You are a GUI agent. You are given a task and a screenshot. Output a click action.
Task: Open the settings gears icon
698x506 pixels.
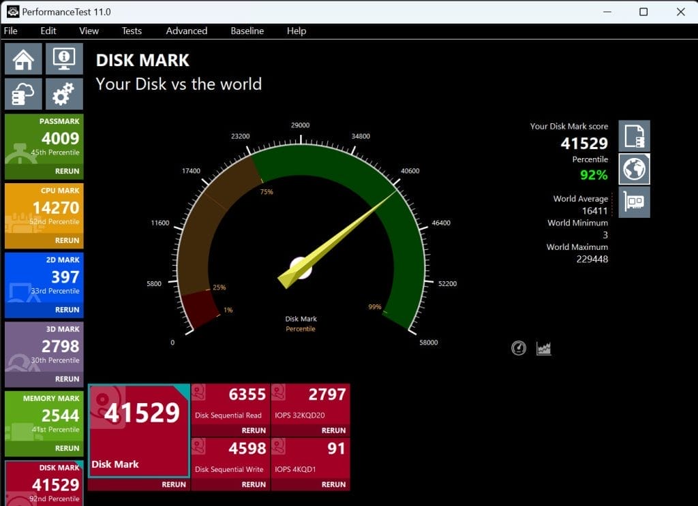(x=64, y=94)
